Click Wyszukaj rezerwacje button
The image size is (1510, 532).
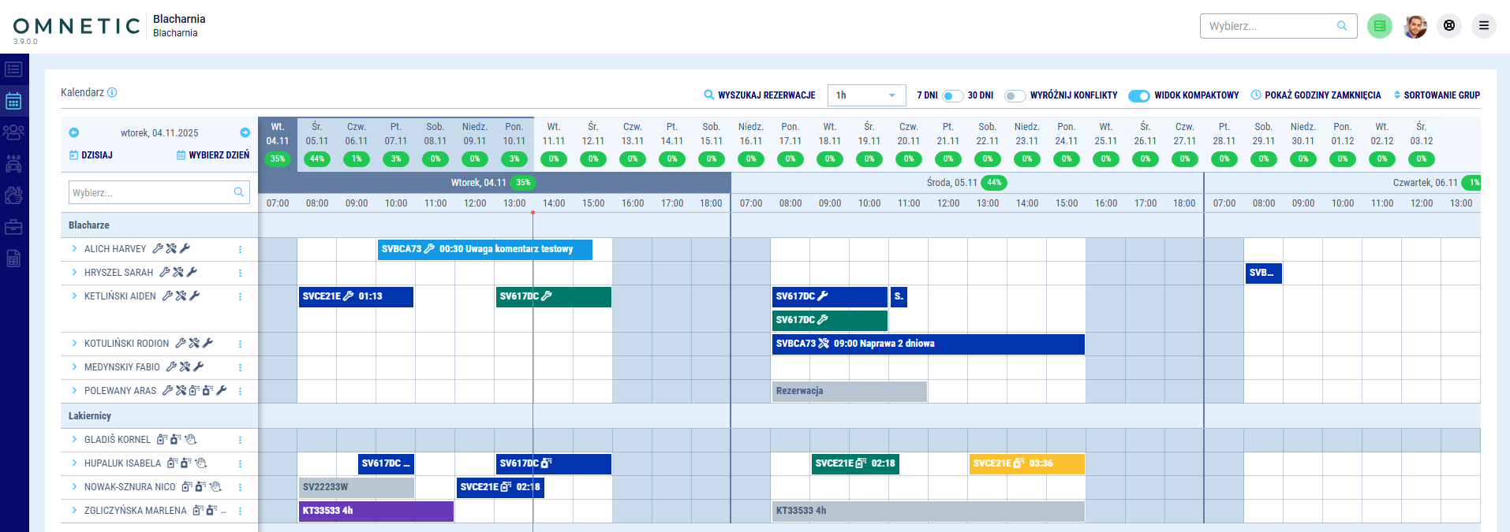[x=759, y=95]
